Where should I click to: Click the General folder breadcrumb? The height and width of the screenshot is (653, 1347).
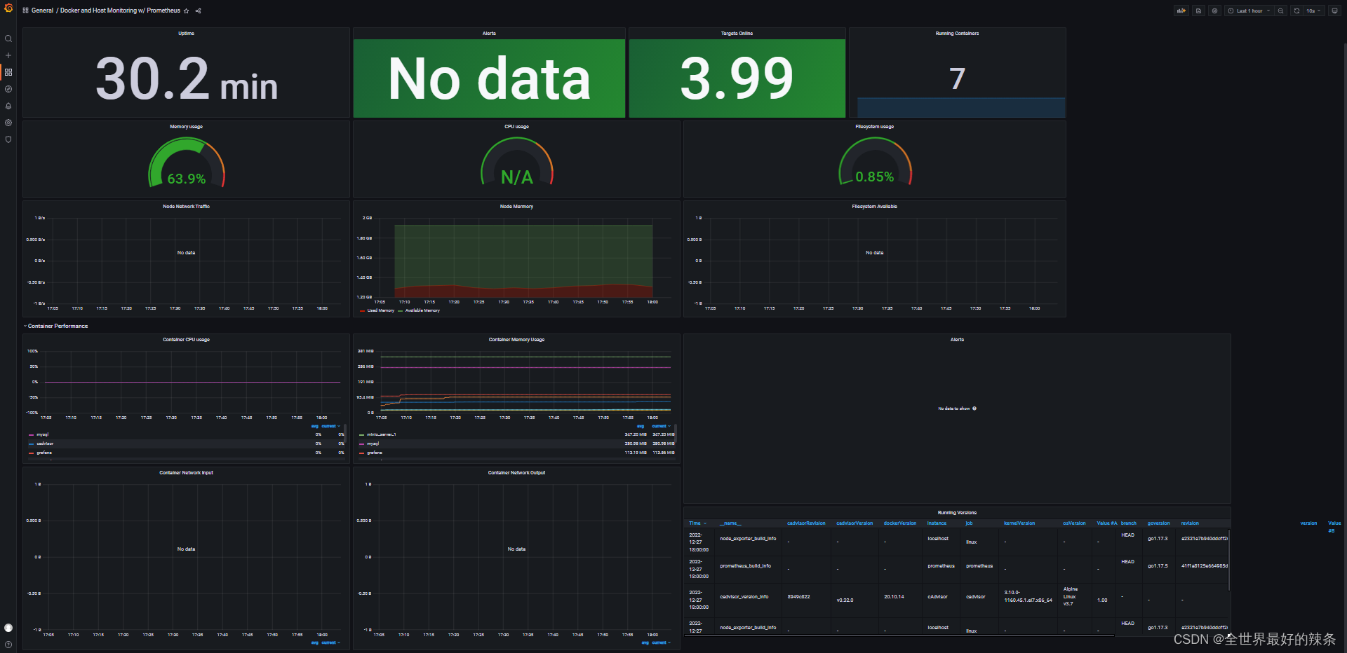coord(42,11)
